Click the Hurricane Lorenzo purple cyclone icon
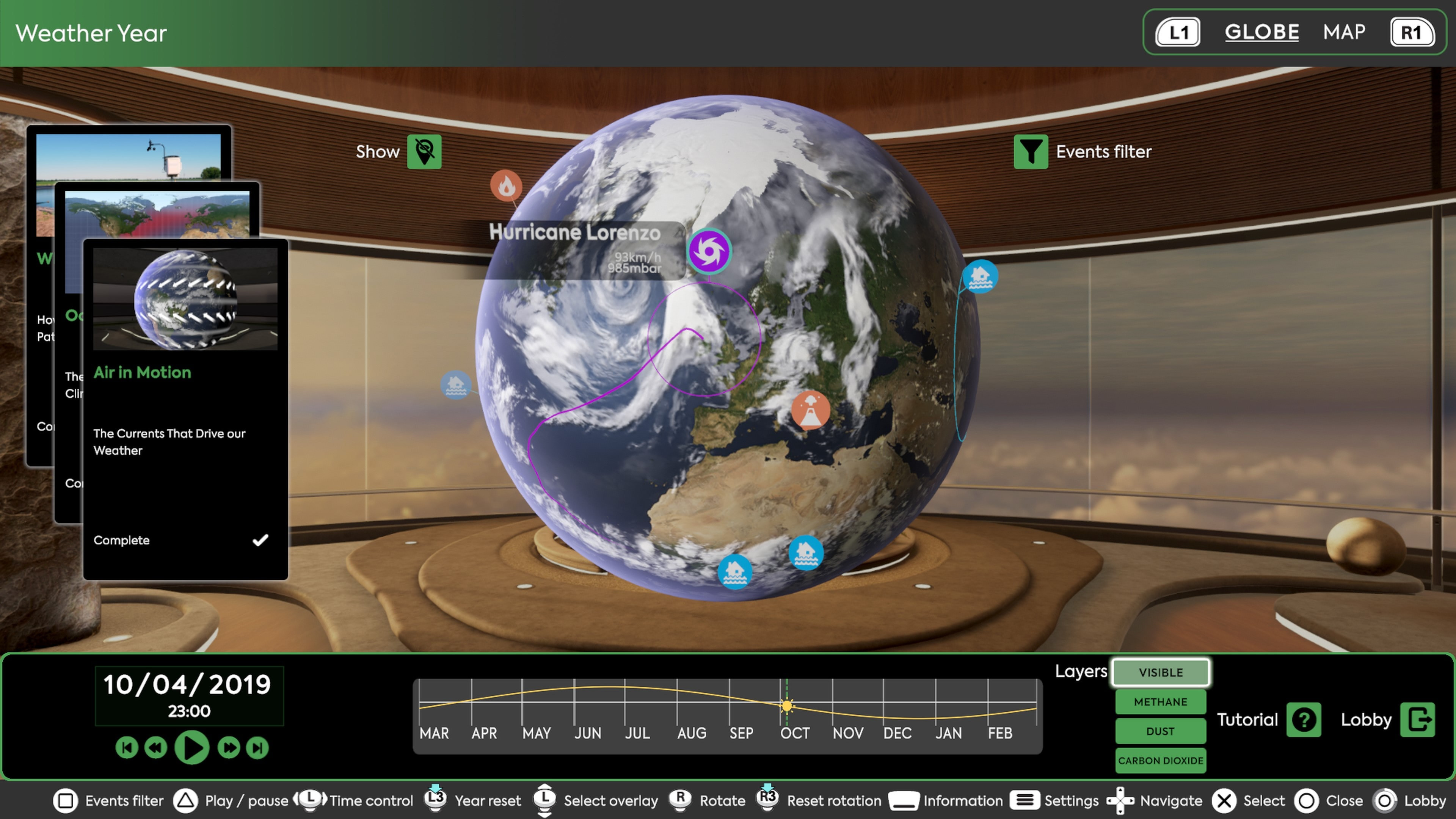1456x819 pixels. [x=709, y=251]
